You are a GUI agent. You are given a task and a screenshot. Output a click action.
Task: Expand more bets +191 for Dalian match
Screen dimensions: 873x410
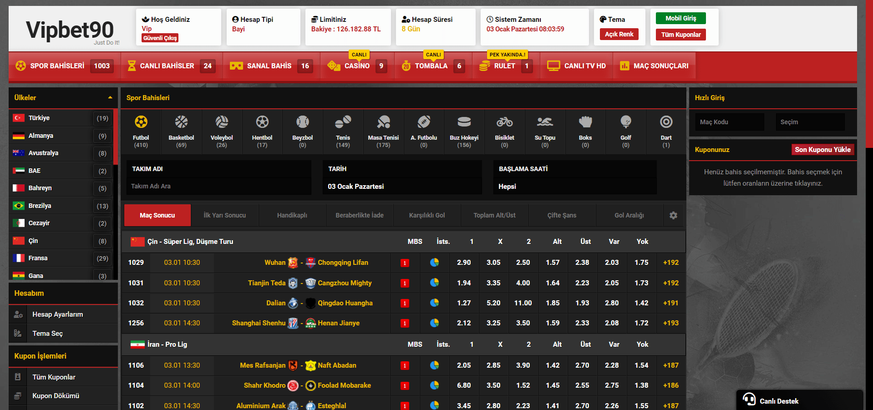(x=671, y=303)
